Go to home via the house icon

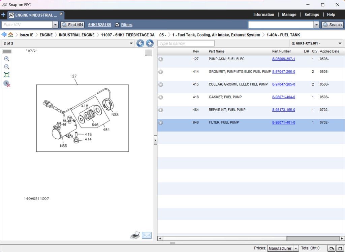pos(10,35)
